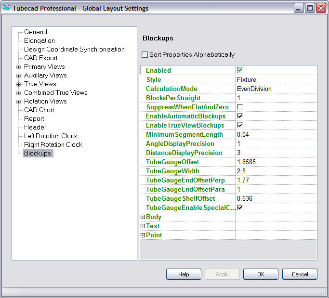Enable SuppressWhenFlatAndZero checkbox
The height and width of the screenshot is (298, 329).
point(240,107)
